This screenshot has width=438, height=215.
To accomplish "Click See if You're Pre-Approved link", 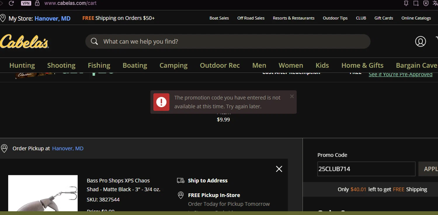I will pos(401,74).
